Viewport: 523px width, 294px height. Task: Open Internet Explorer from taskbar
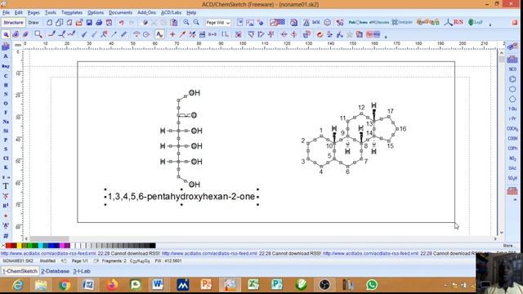click(17, 285)
